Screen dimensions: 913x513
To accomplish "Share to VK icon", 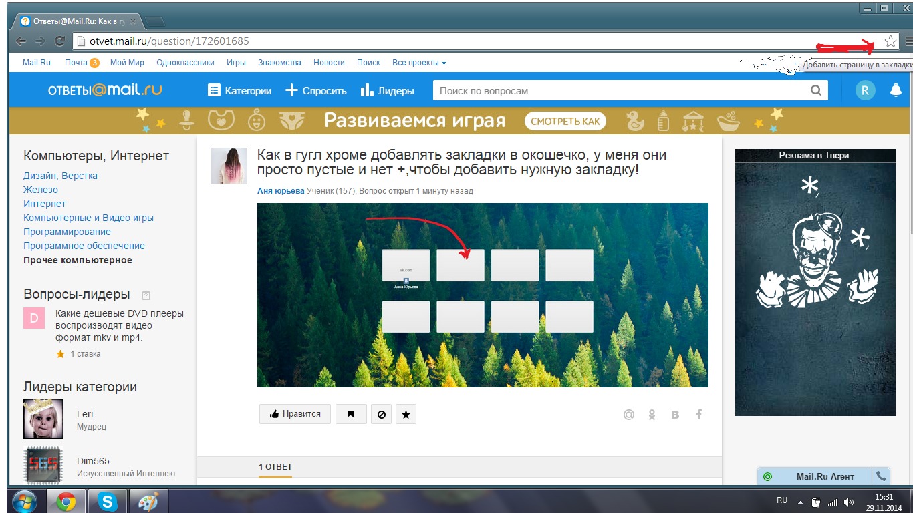I will 675,415.
